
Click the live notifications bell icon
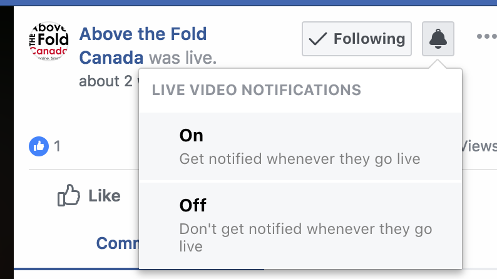click(x=438, y=39)
